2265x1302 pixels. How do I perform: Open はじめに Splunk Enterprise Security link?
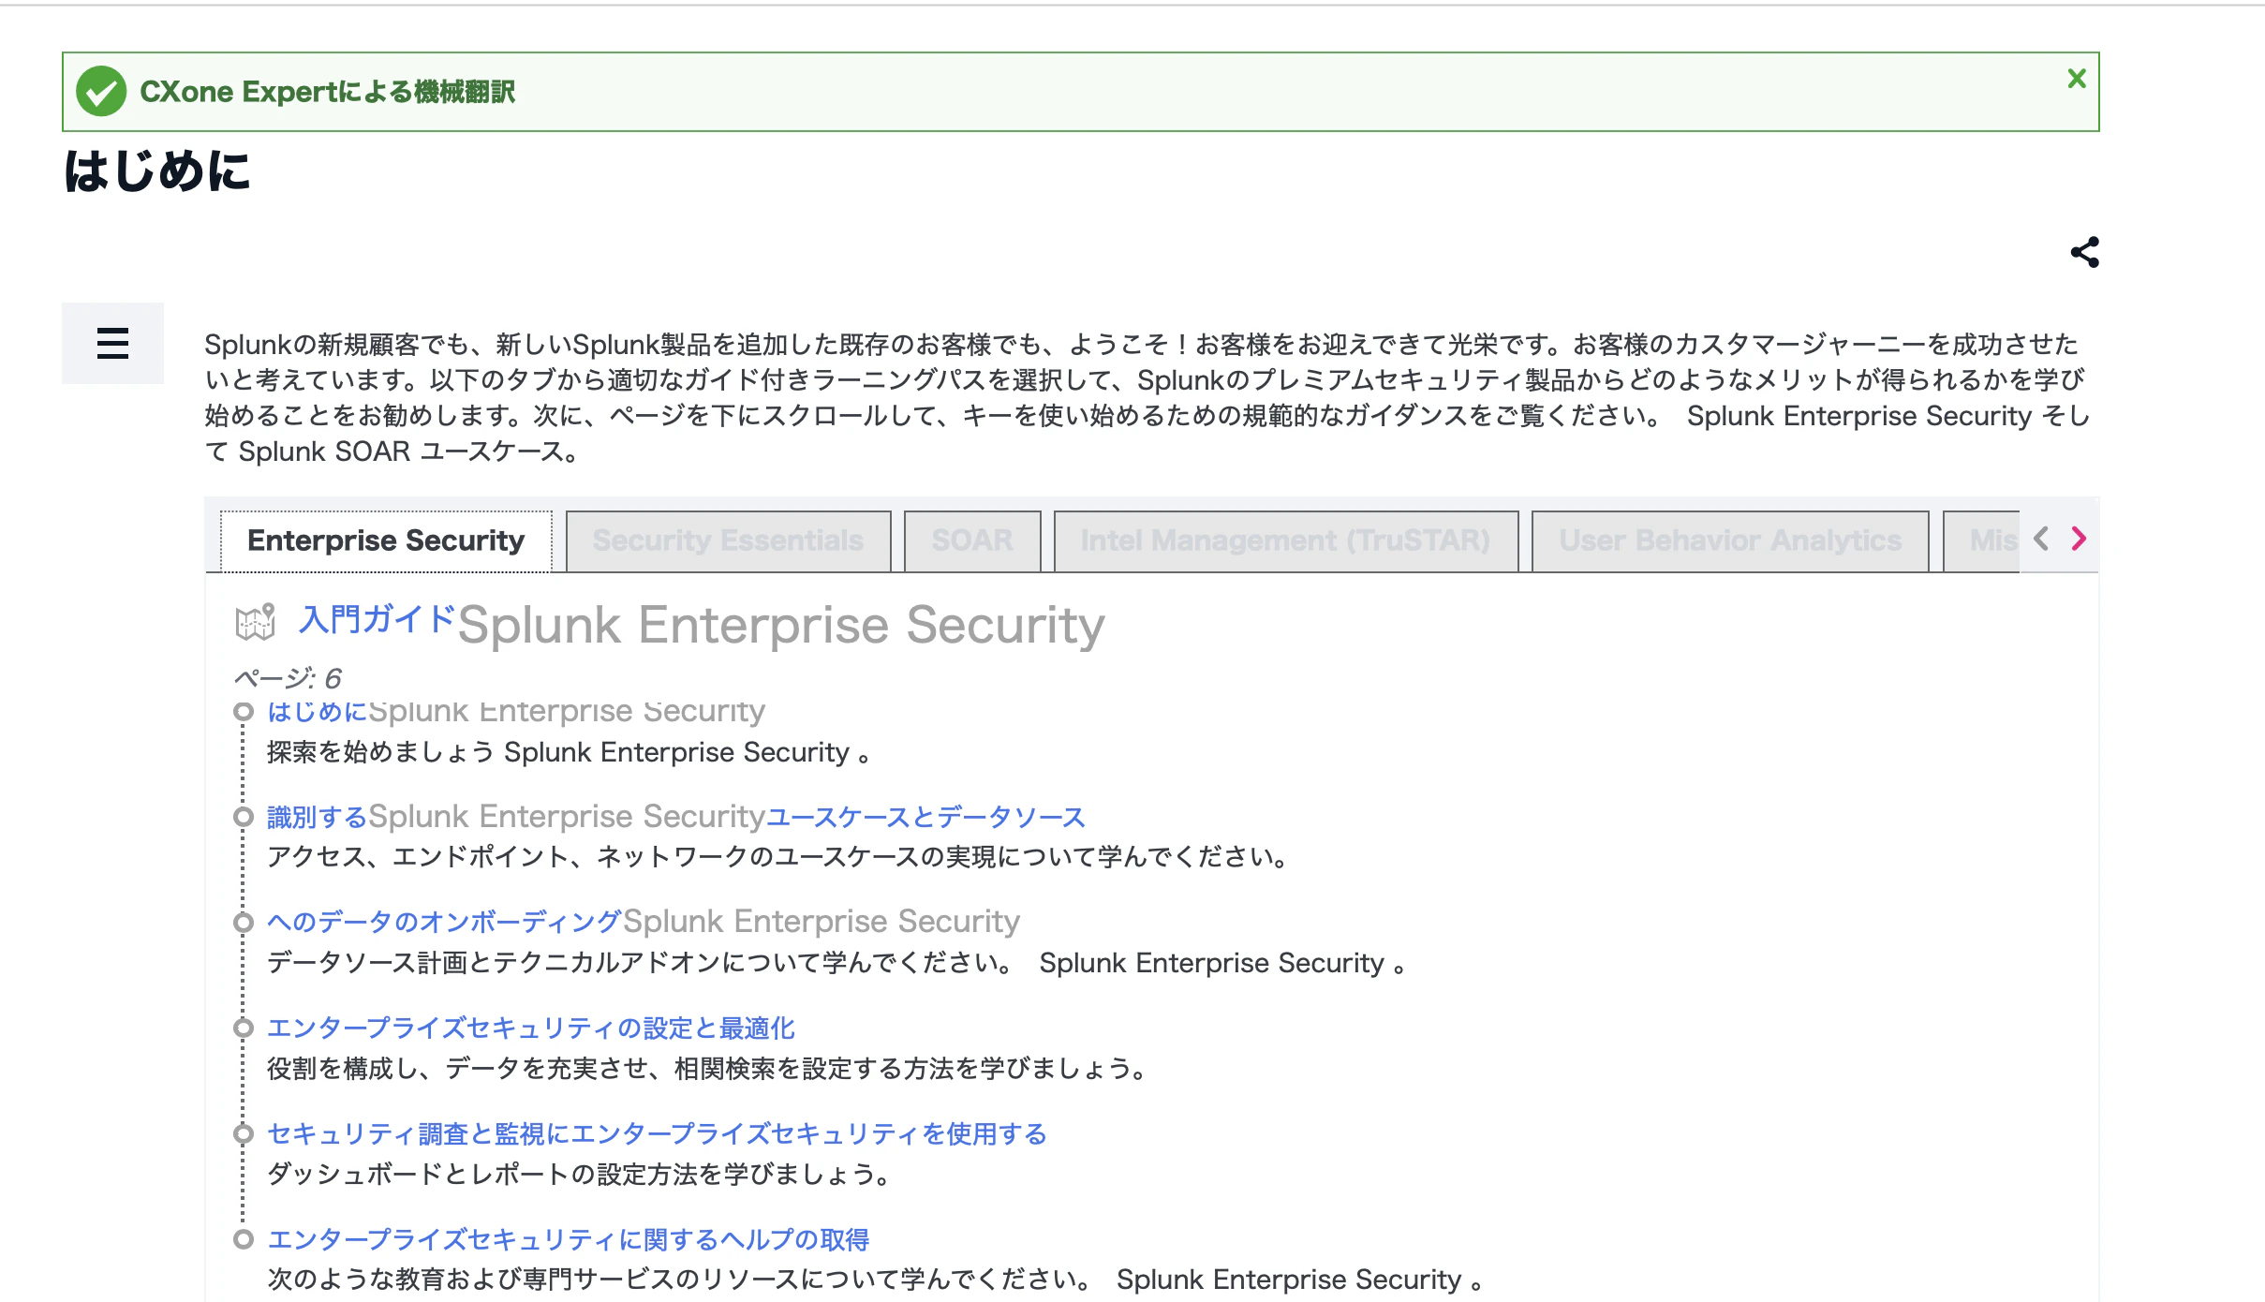click(516, 711)
